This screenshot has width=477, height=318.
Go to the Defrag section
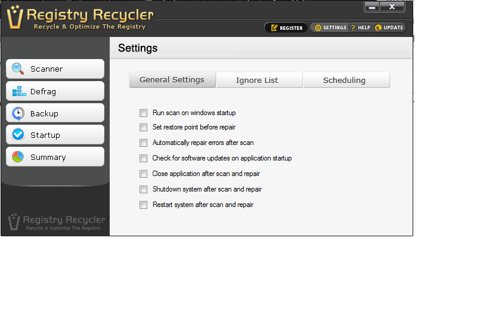(x=55, y=91)
